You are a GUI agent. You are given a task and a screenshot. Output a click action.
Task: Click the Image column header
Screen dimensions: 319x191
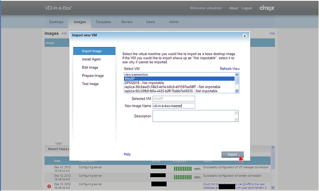coord(50,43)
